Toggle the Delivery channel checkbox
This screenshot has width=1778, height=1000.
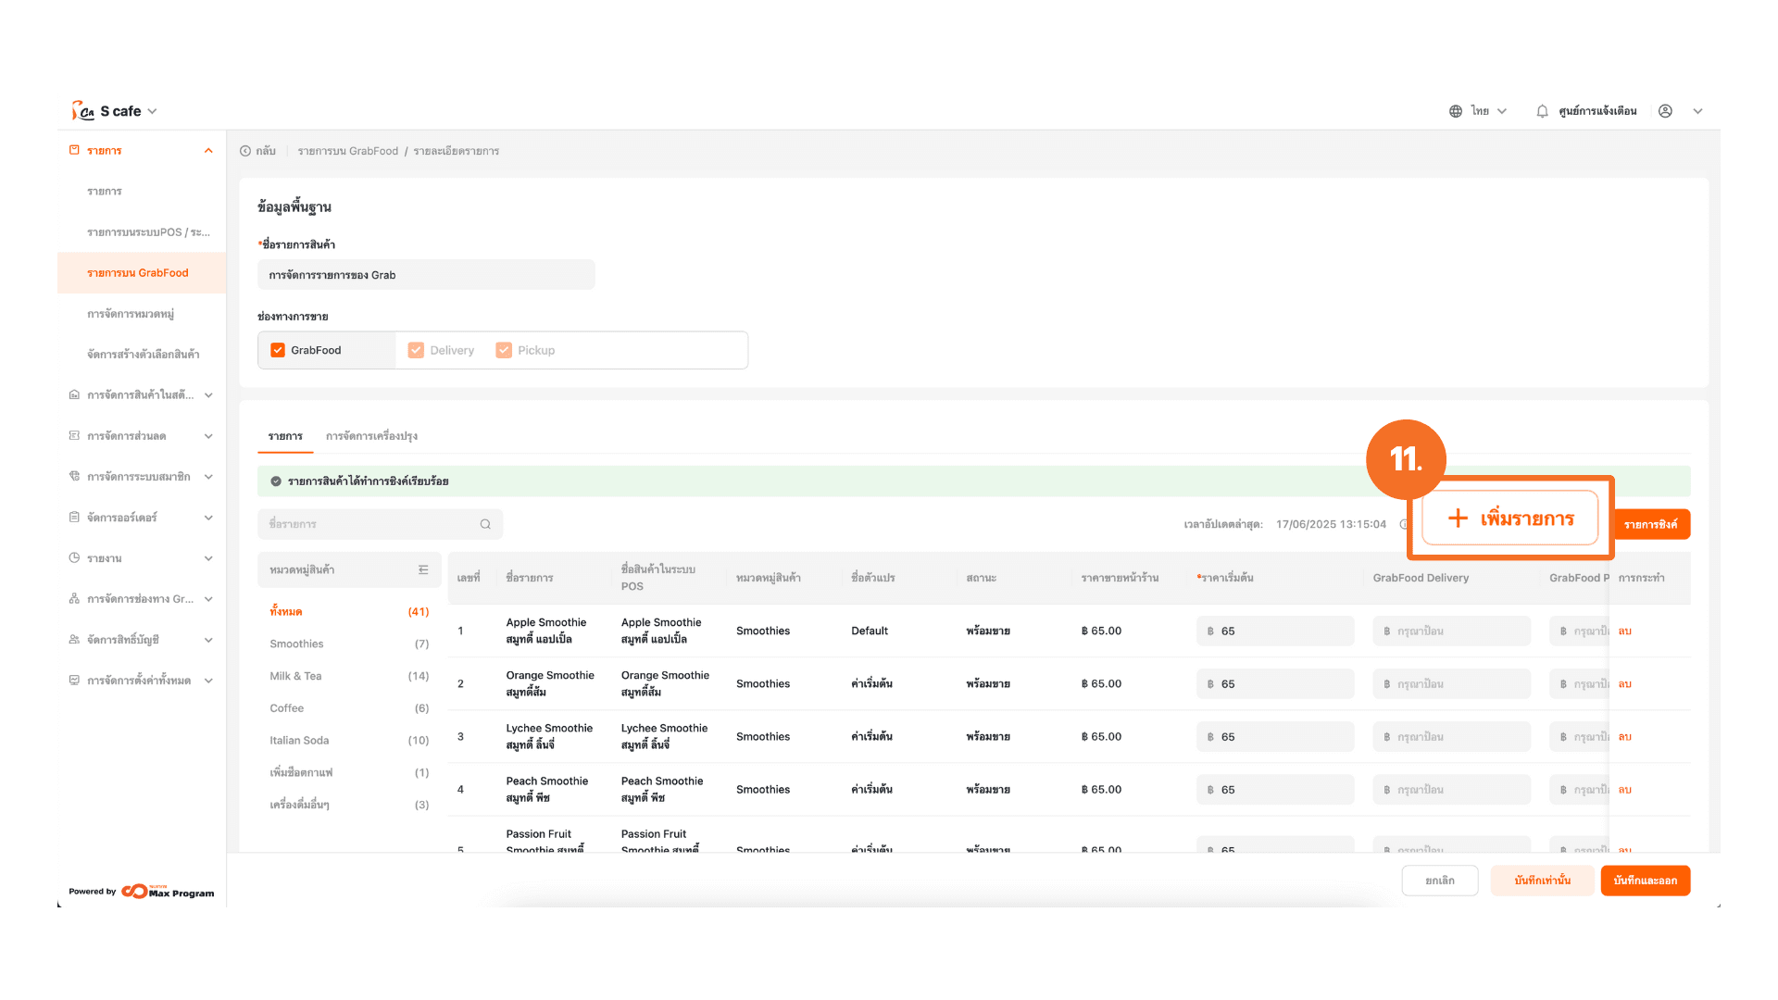[x=416, y=350]
